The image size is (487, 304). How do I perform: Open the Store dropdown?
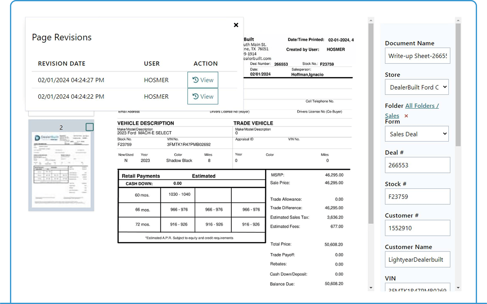click(417, 87)
